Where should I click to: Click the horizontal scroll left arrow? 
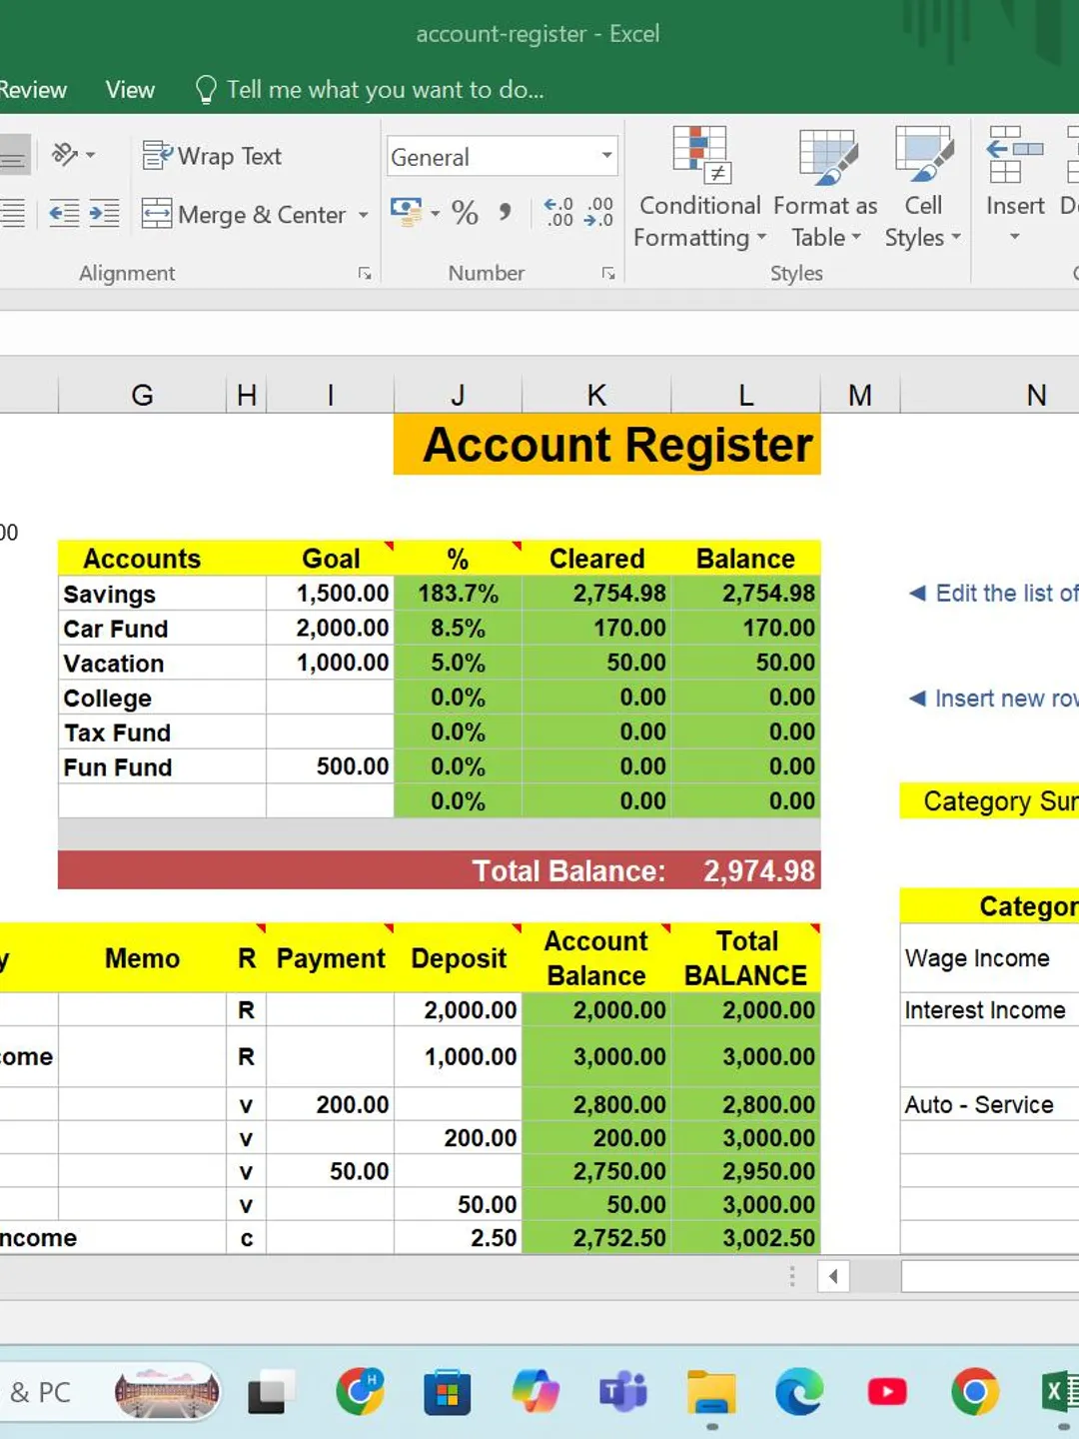833,1276
